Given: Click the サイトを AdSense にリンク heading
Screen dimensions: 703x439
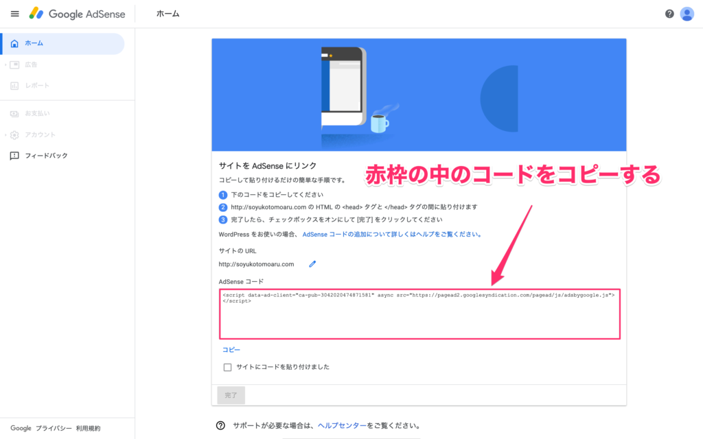Looking at the screenshot, I should (268, 166).
